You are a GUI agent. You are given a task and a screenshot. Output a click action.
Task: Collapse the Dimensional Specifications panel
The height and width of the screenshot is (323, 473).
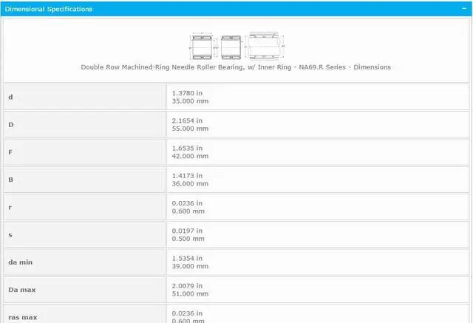463,9
